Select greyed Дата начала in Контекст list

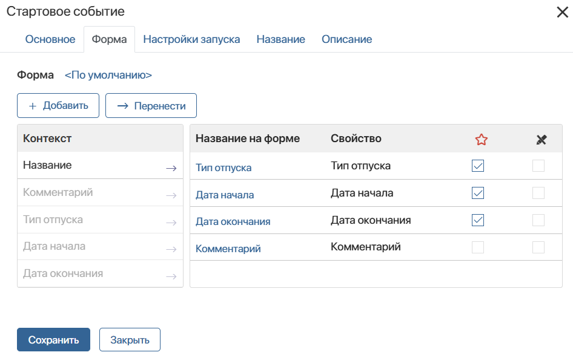coord(100,247)
